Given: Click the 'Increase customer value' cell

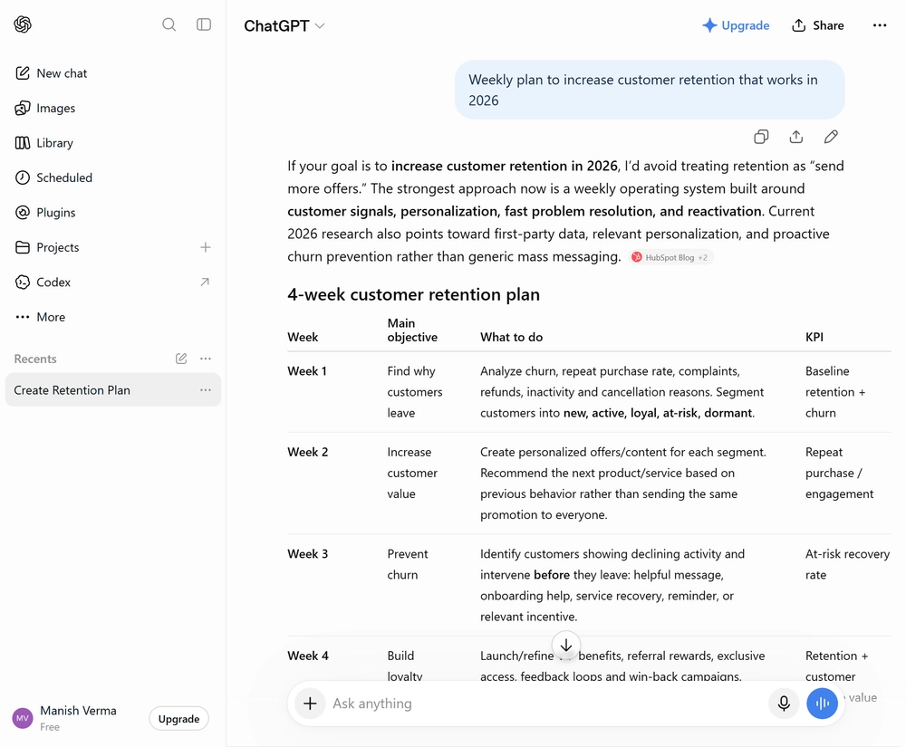Looking at the screenshot, I should (x=412, y=473).
